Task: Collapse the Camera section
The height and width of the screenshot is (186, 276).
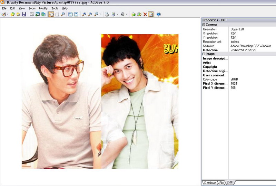Action: click(x=204, y=25)
